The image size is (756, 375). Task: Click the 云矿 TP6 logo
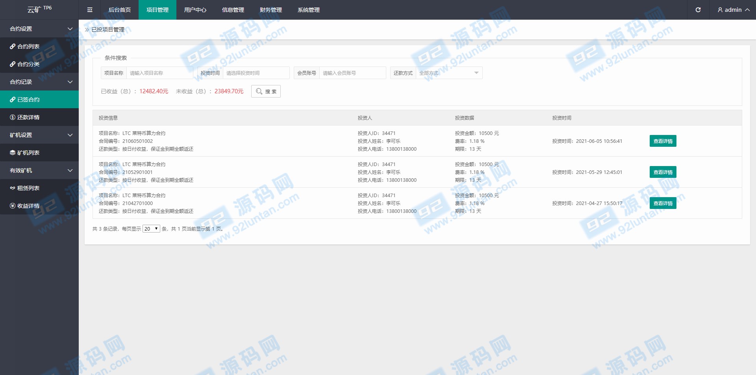point(39,9)
